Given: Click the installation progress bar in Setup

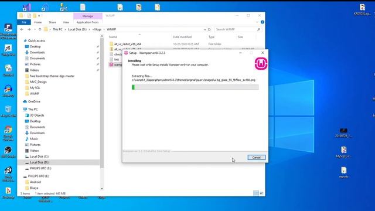Looking at the screenshot, I should coord(195,87).
